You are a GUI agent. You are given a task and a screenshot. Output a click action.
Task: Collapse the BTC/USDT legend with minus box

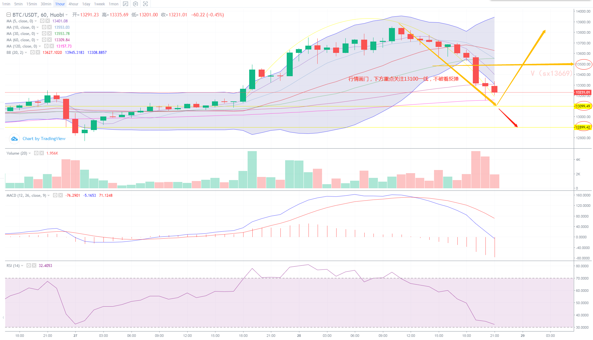[x=9, y=15]
